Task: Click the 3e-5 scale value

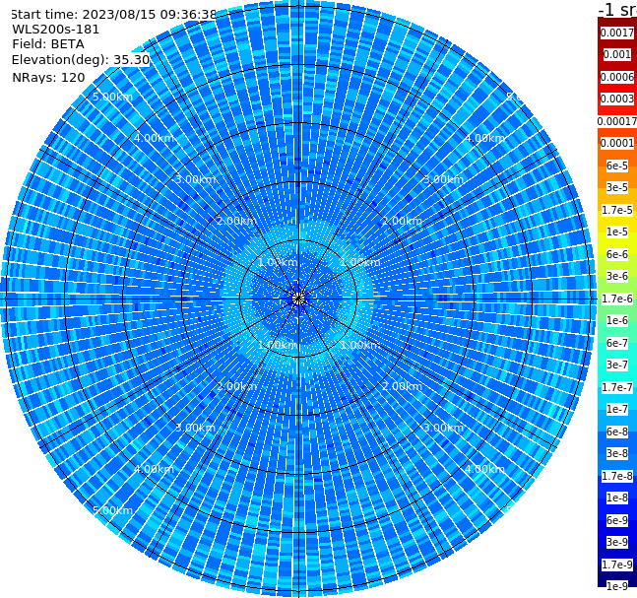Action: pos(617,188)
